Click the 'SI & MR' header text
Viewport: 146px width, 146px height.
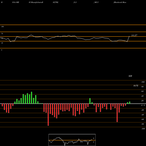coord(15,2)
